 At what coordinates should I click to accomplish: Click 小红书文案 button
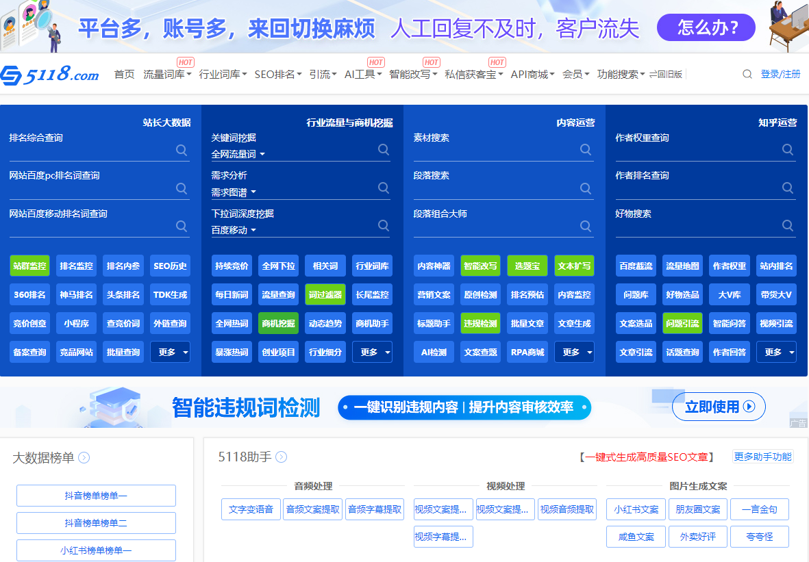pyautogui.click(x=636, y=509)
